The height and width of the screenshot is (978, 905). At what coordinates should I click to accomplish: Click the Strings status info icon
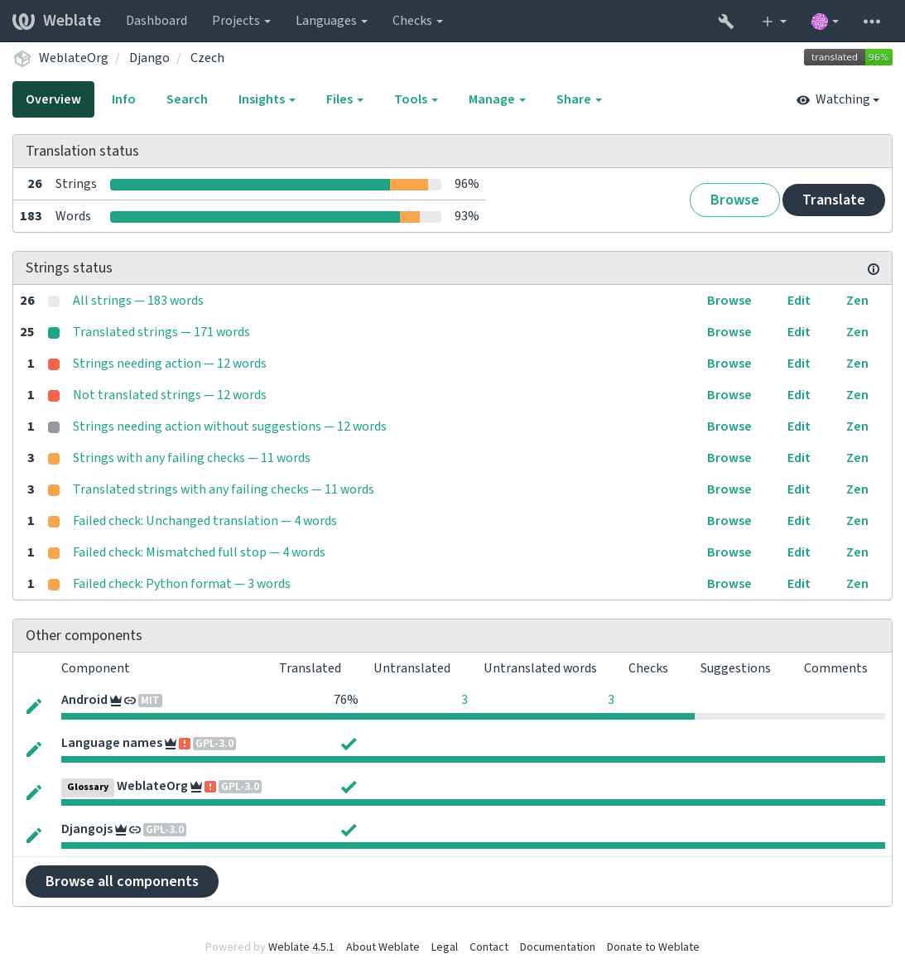[x=874, y=269]
